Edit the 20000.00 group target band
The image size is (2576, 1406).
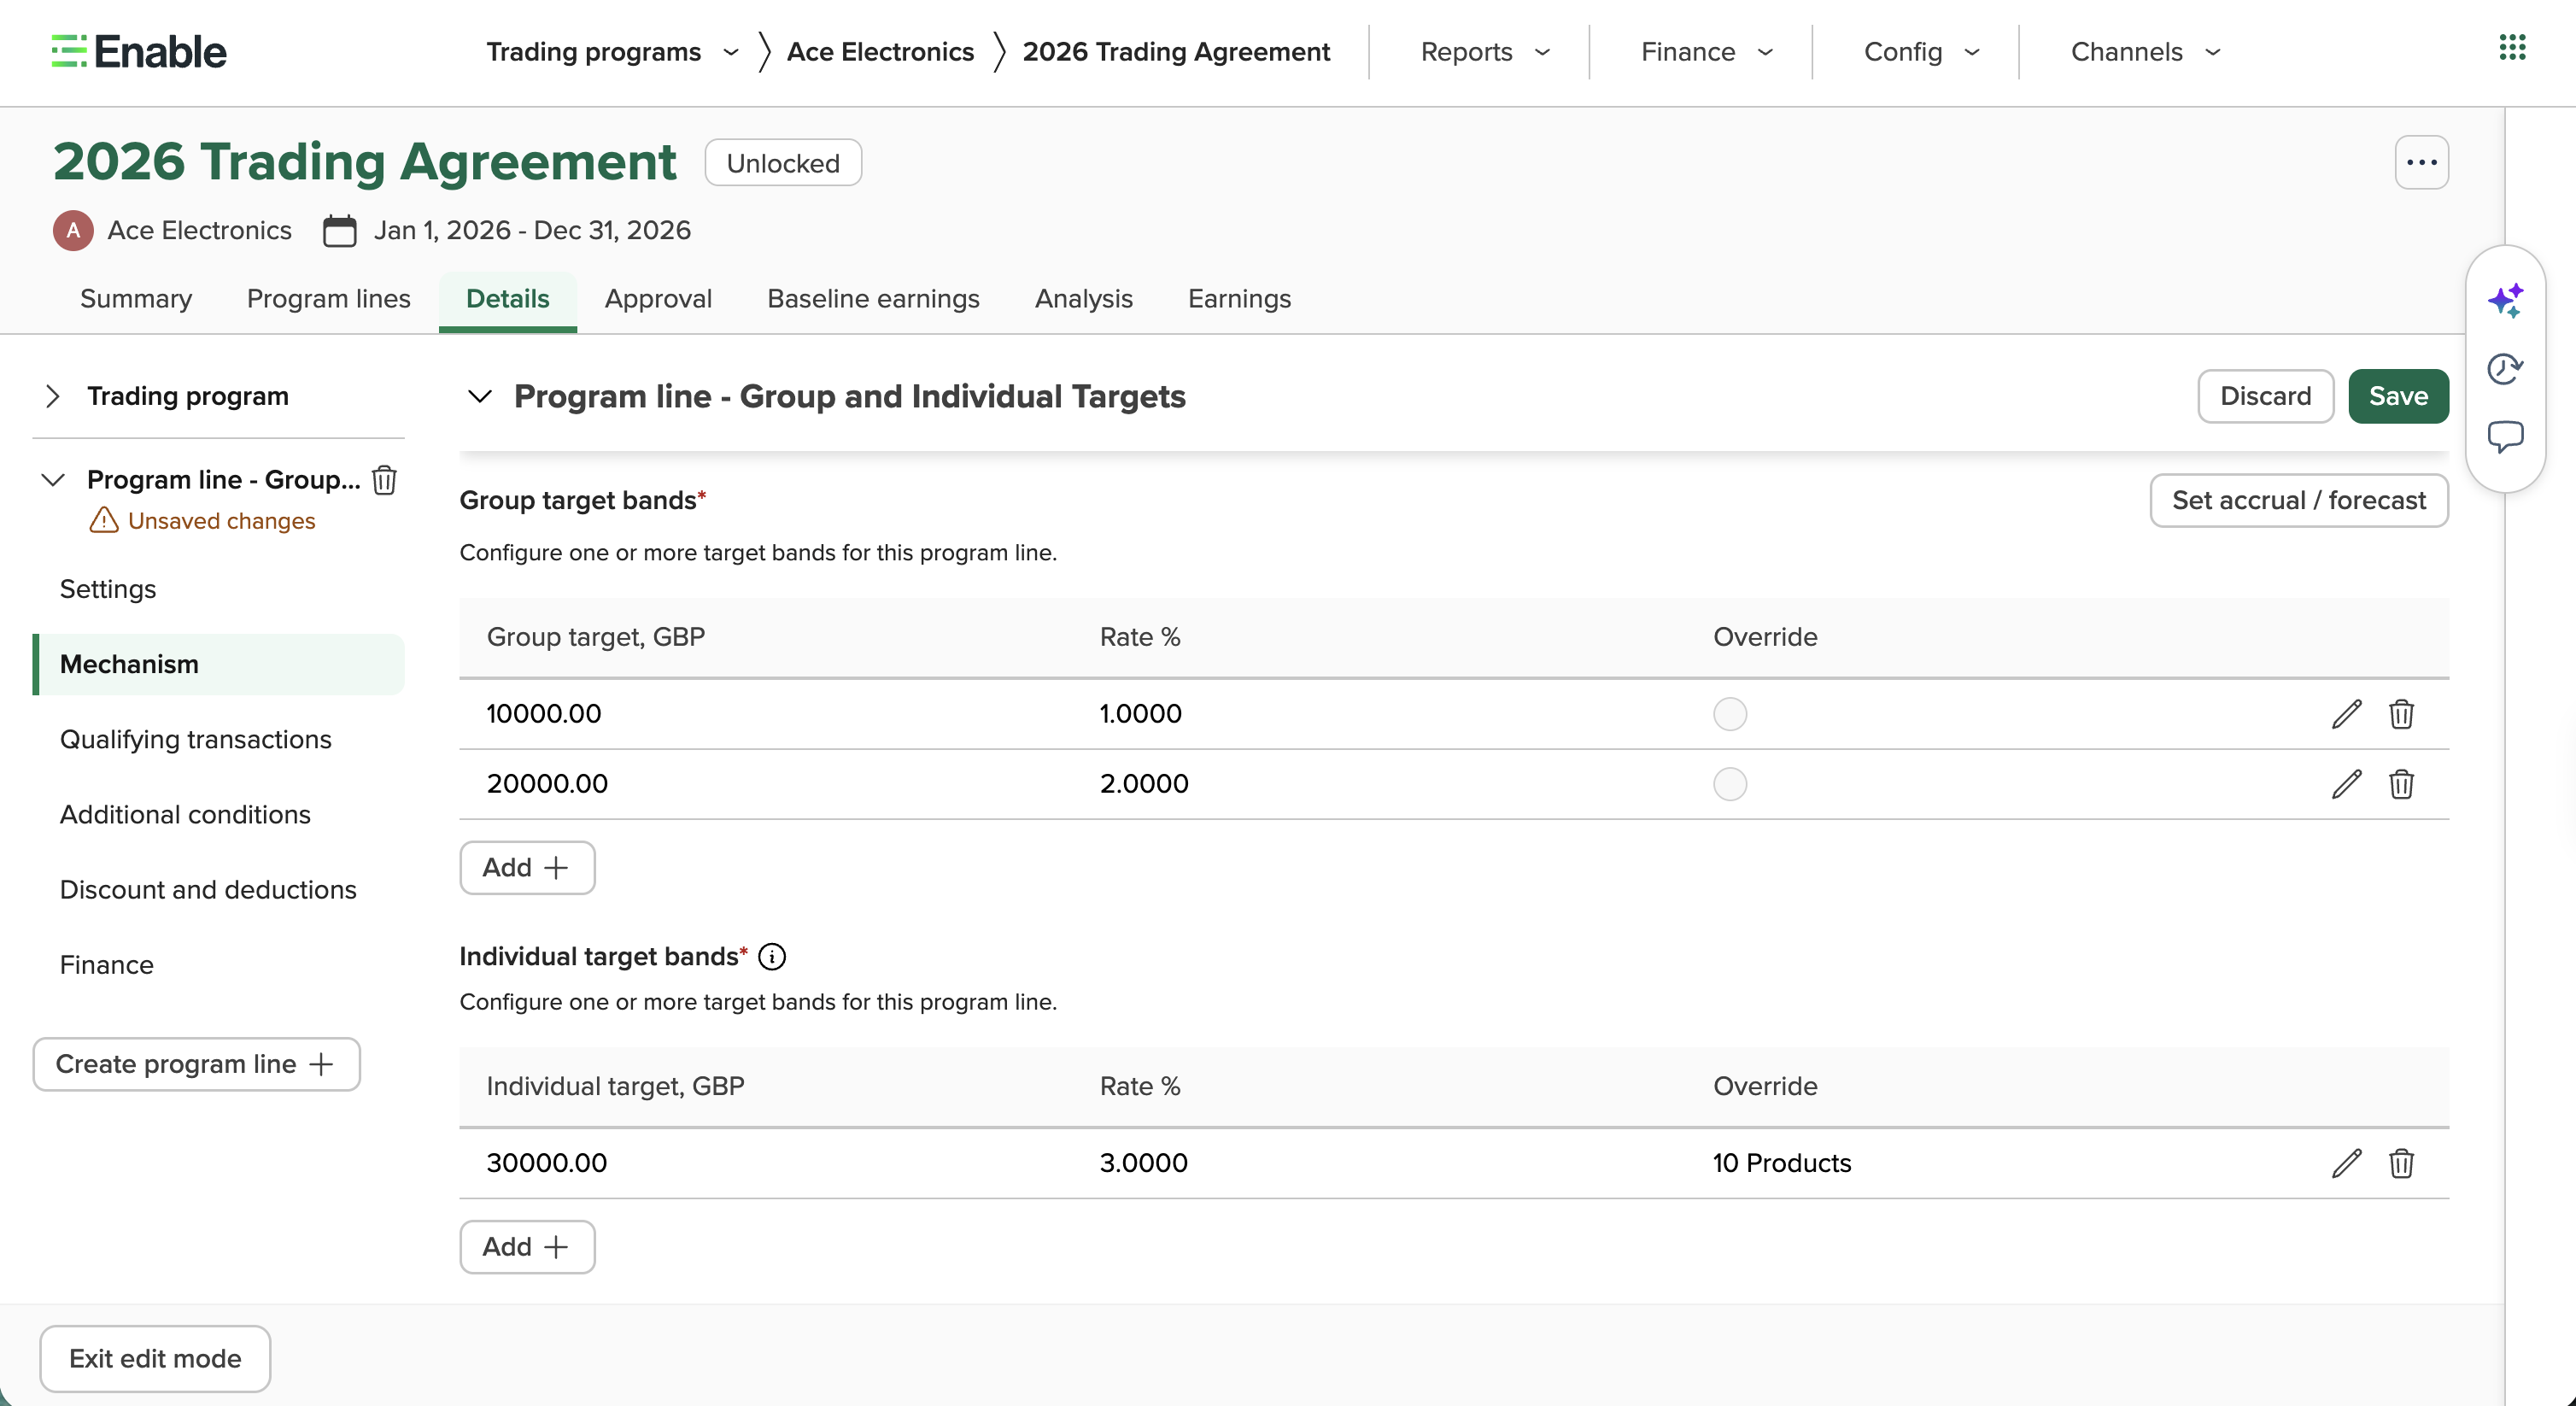tap(2346, 784)
